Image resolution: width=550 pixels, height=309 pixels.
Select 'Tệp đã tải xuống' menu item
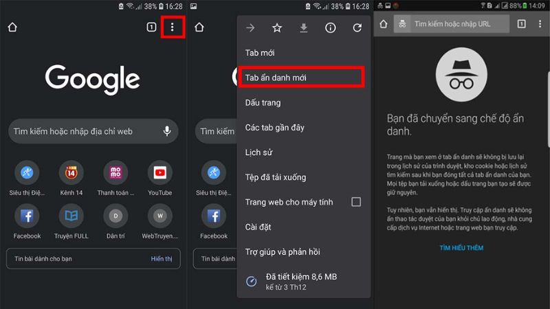(304, 177)
